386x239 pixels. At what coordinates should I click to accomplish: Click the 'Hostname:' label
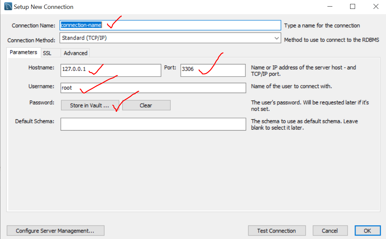41,68
